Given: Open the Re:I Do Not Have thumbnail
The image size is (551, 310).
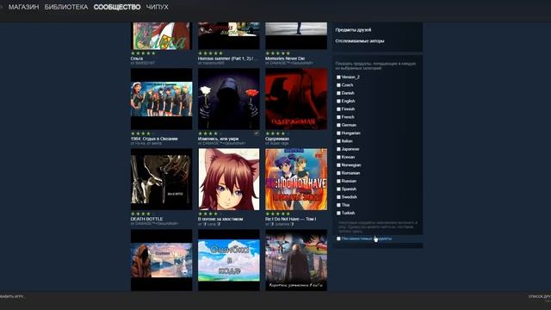Looking at the screenshot, I should click(296, 179).
